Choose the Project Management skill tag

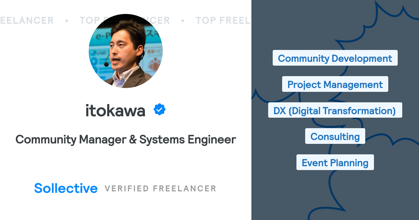335,85
